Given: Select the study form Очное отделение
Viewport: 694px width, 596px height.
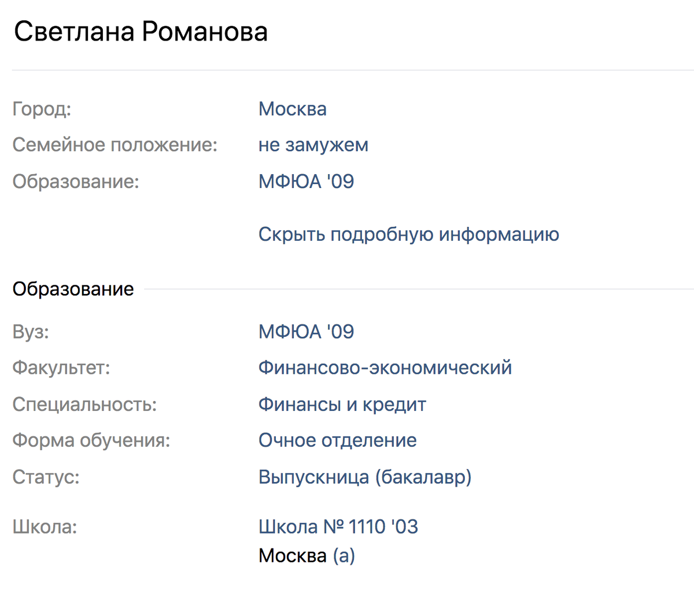Looking at the screenshot, I should coord(337,440).
